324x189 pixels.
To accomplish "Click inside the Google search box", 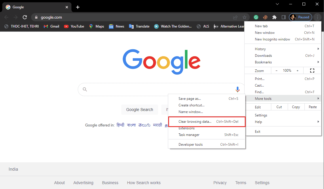I will coord(156,89).
